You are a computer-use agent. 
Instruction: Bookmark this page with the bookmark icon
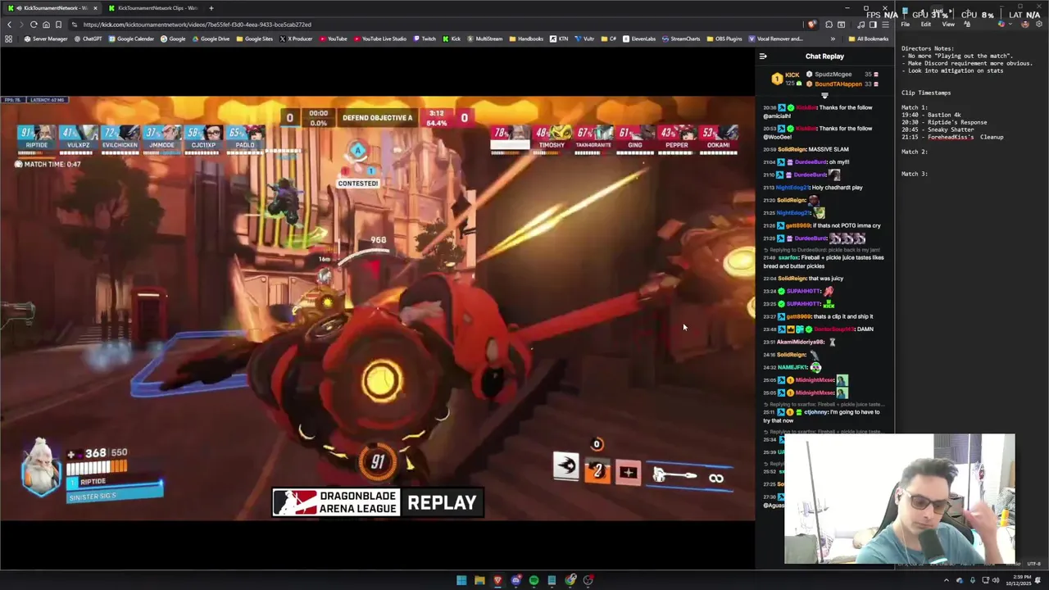tap(58, 25)
